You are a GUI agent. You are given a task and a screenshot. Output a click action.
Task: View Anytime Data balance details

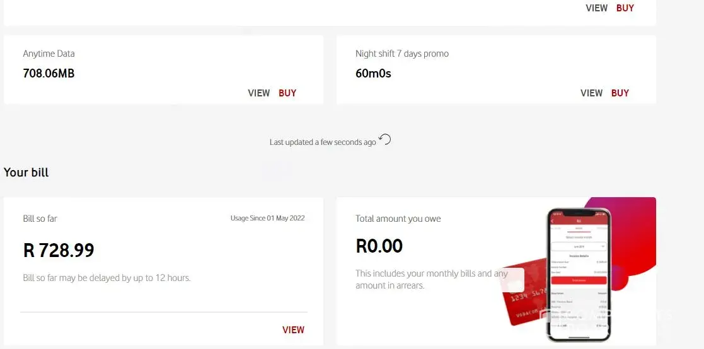pos(258,93)
